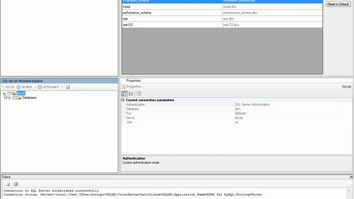Check the Databases folder checkbox

(14, 98)
